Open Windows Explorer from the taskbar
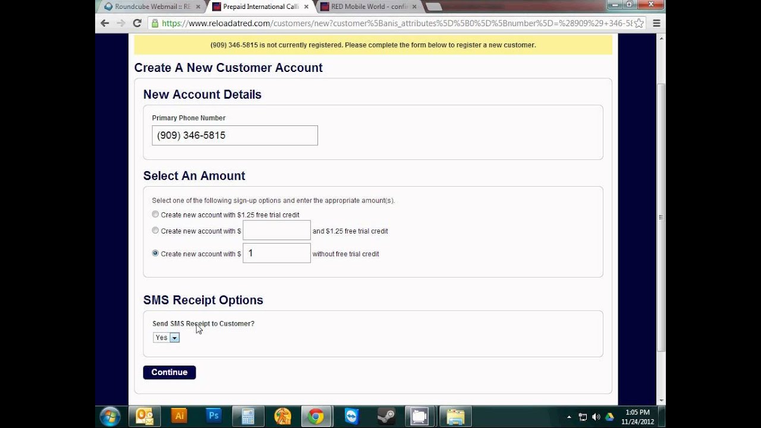This screenshot has height=428, width=761. (455, 416)
